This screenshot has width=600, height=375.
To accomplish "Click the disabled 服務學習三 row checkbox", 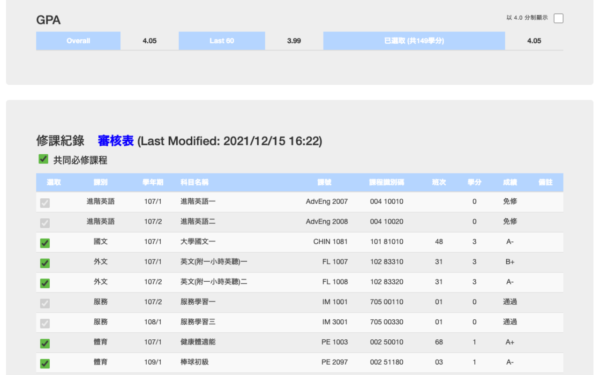I will point(45,323).
